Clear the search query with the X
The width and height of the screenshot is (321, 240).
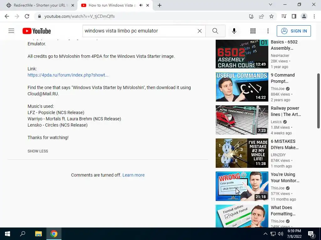200,31
